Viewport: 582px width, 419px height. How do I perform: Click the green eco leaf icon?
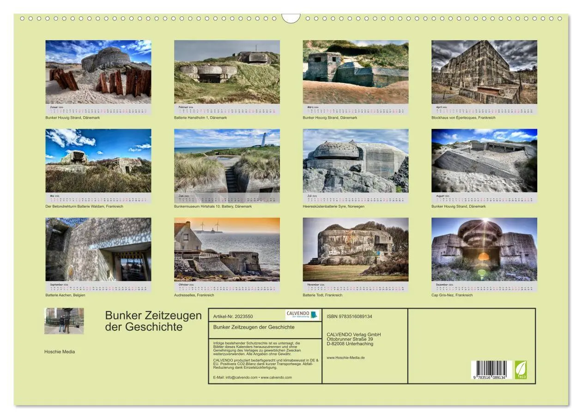tap(521, 370)
